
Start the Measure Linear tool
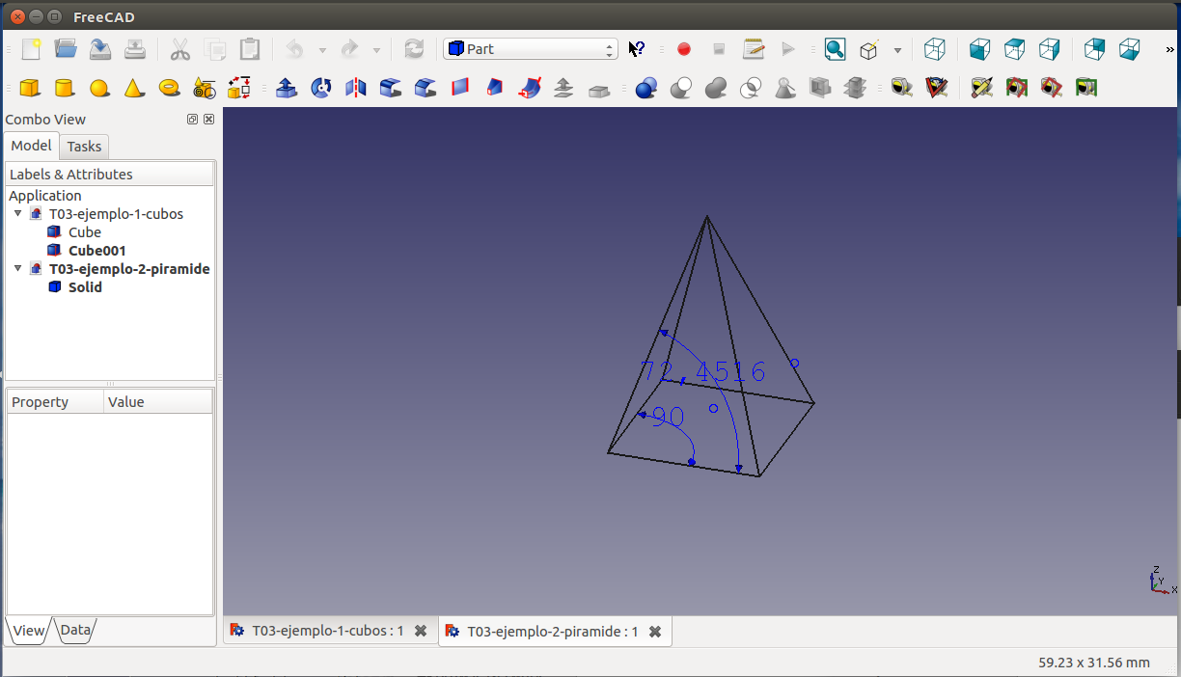pyautogui.click(x=901, y=89)
